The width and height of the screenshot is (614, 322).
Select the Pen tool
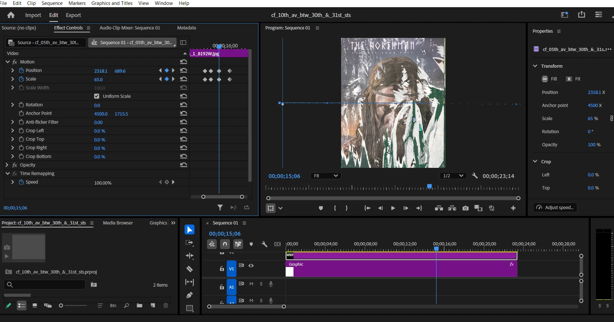click(x=190, y=295)
